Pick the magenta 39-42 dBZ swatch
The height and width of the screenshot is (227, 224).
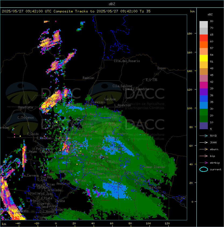(204, 85)
